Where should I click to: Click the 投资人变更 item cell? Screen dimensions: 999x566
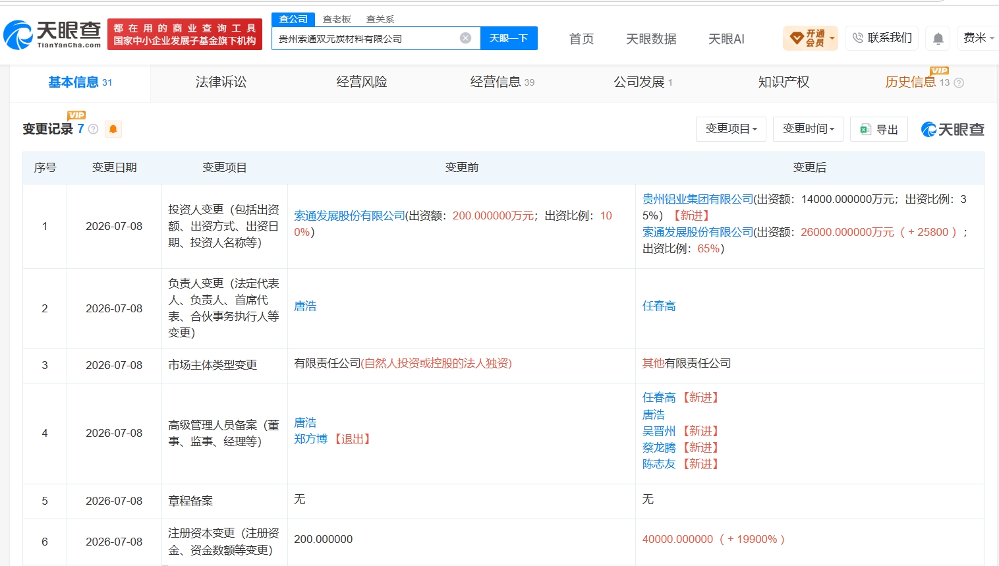[224, 226]
